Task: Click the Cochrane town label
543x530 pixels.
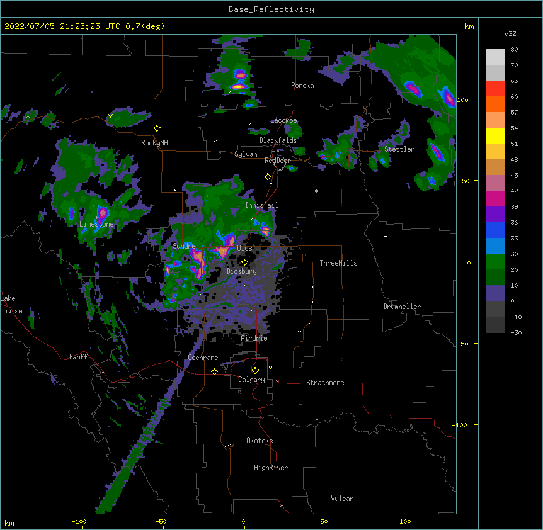Action: 203,358
